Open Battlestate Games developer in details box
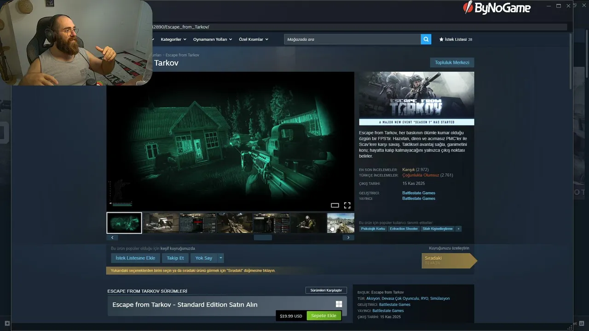589x331 pixels. (395, 305)
